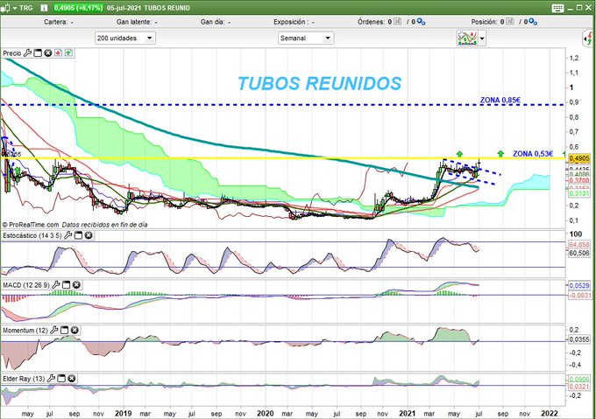Click the gears icon beside Posición
This screenshot has width=596, height=419.
point(533,22)
